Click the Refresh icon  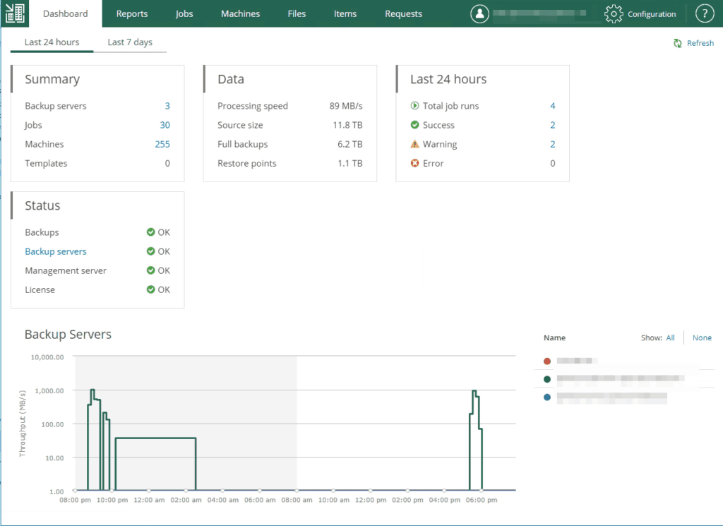tap(679, 43)
